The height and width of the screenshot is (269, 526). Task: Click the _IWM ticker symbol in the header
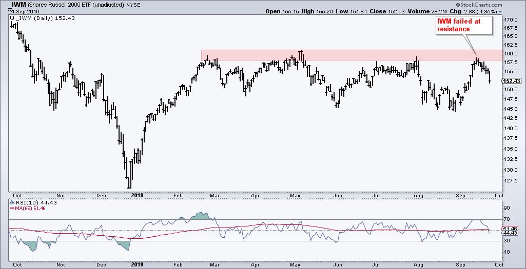[x=18, y=5]
